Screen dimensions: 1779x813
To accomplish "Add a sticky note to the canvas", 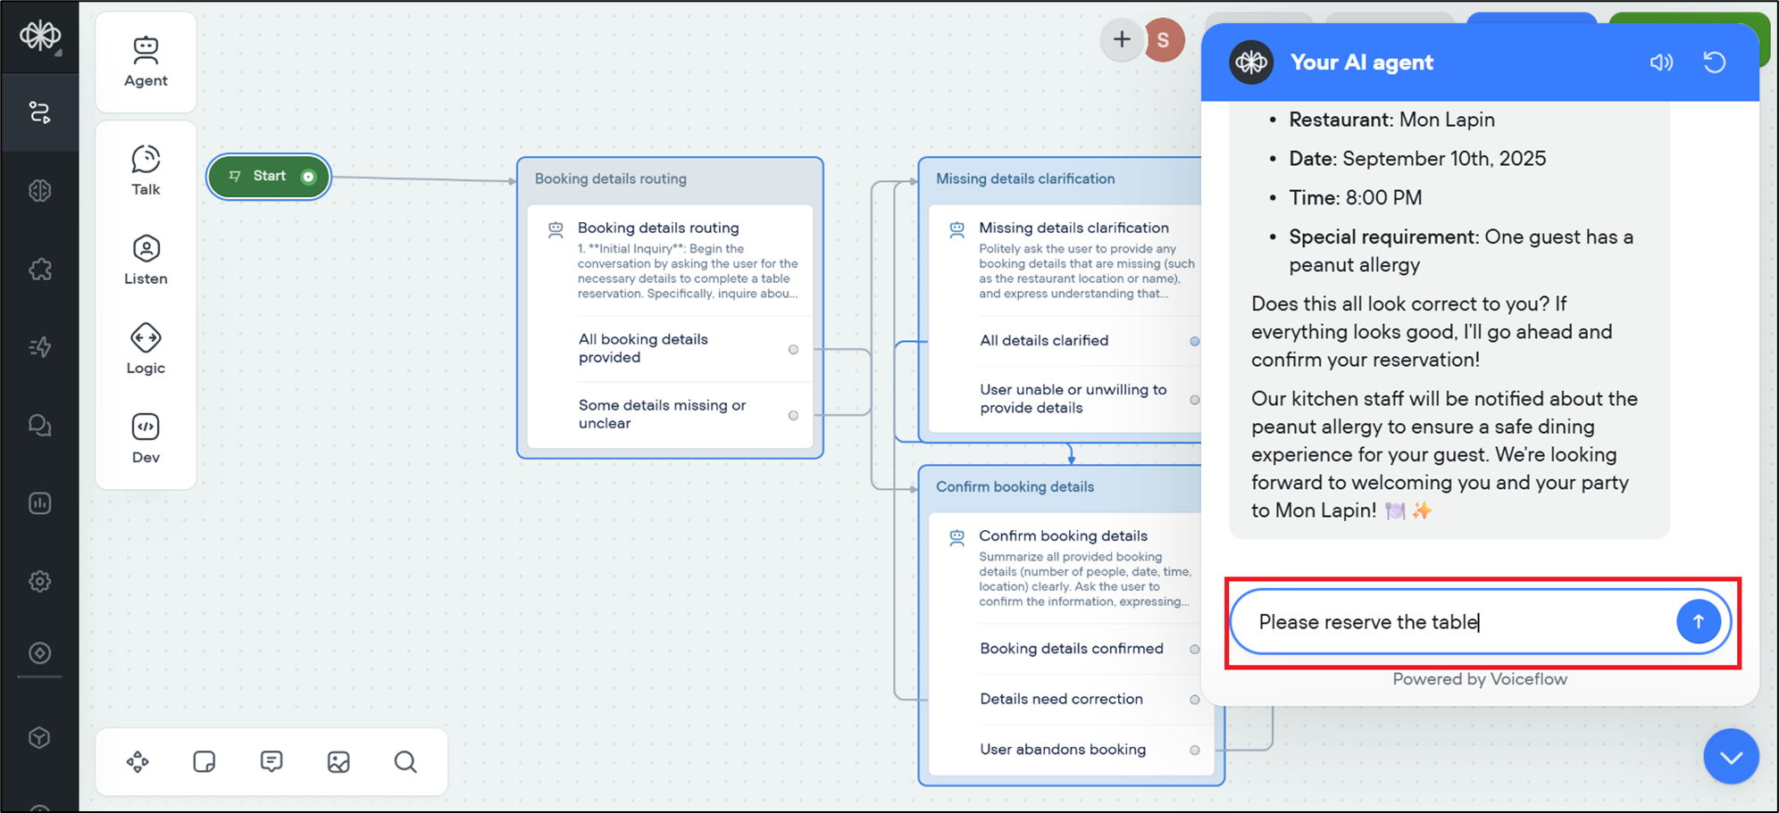I will point(205,761).
